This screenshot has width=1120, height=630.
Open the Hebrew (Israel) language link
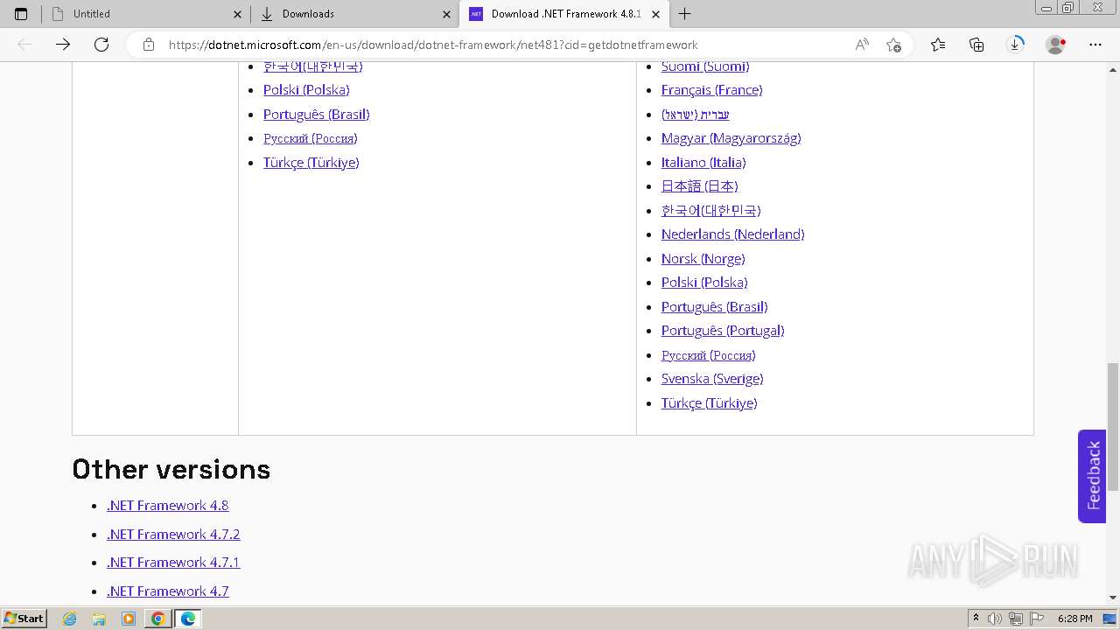click(x=696, y=115)
